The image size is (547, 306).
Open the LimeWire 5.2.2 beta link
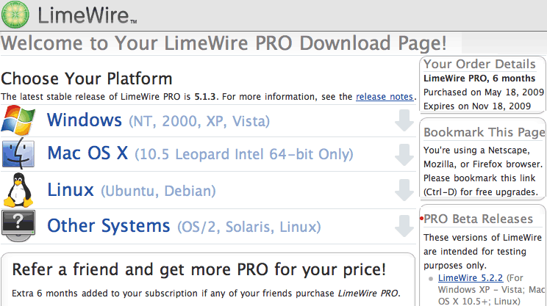tap(471, 278)
